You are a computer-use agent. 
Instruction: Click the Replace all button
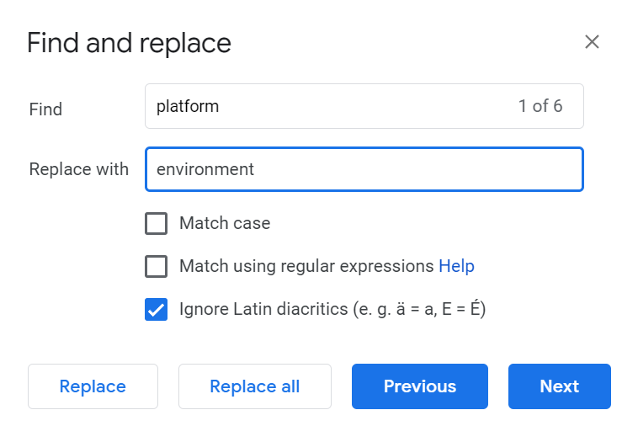[254, 386]
